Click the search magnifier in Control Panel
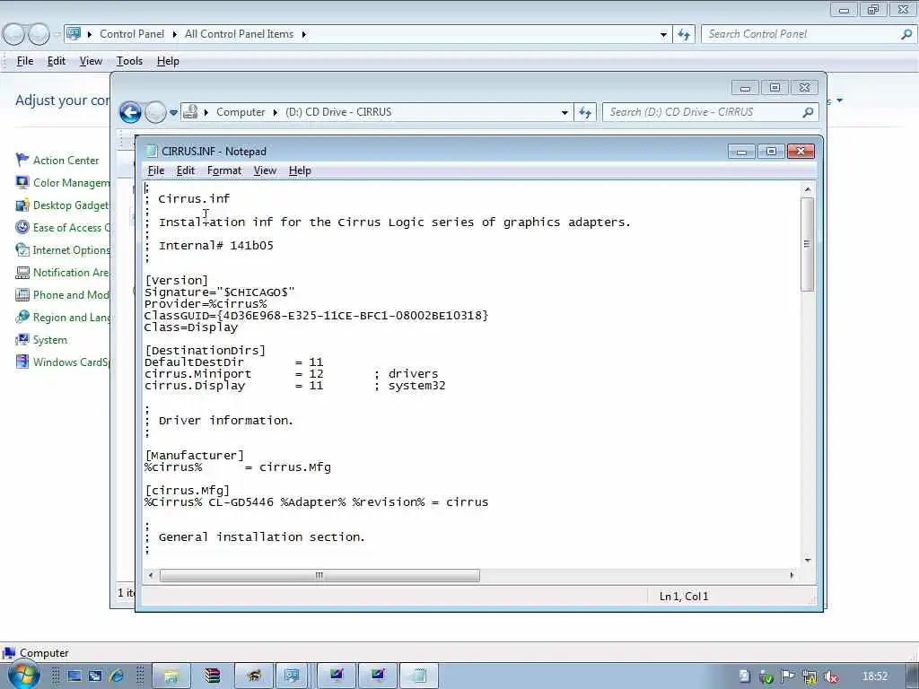Screen dimensions: 919x689 pos(906,34)
